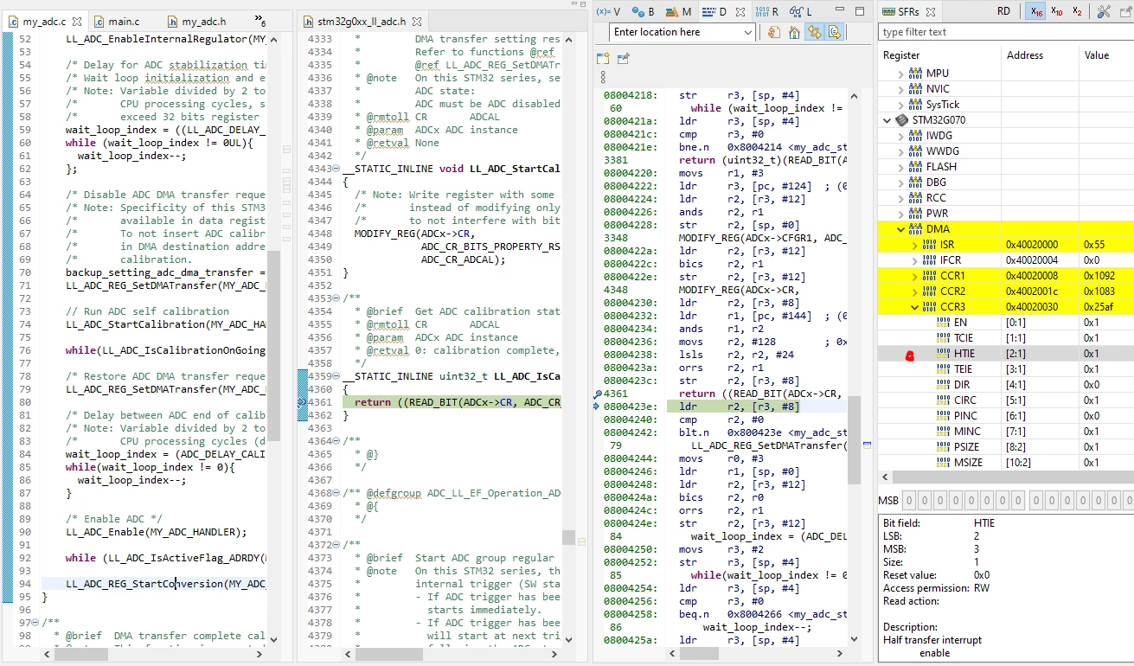Screen dimensions: 1134x666
Task: Select hexadecimal X16 number format
Action: (1035, 11)
